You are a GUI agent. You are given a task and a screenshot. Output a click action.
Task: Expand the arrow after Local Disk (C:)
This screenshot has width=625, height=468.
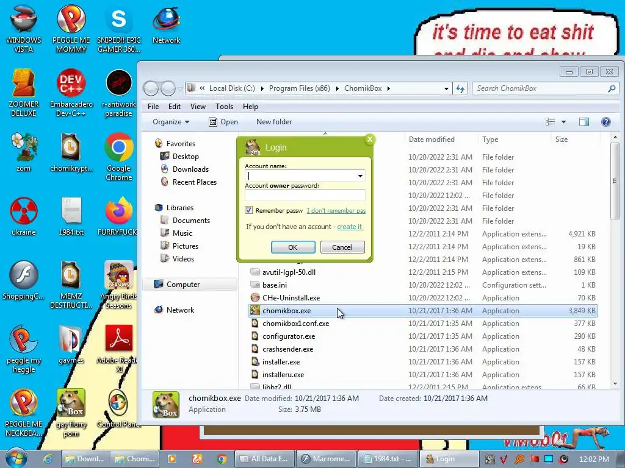[x=262, y=88]
